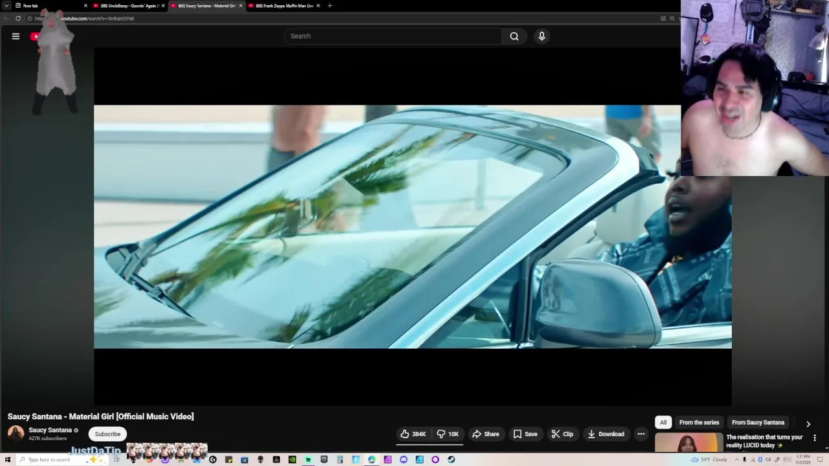Viewport: 829px width, 466px height.
Task: Close the New tab browser tab
Action: (x=85, y=6)
